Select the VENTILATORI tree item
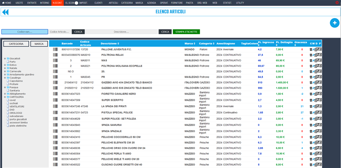 [17, 107]
